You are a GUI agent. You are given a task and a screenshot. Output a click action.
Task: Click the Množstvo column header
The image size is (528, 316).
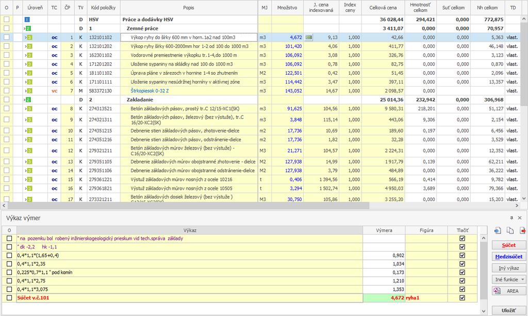tap(287, 7)
